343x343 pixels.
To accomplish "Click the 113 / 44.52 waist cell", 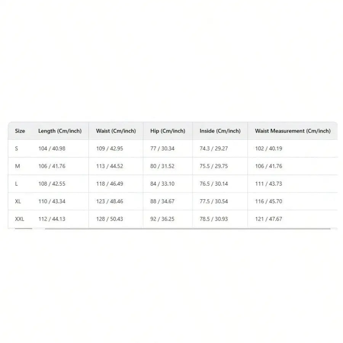I will [110, 166].
